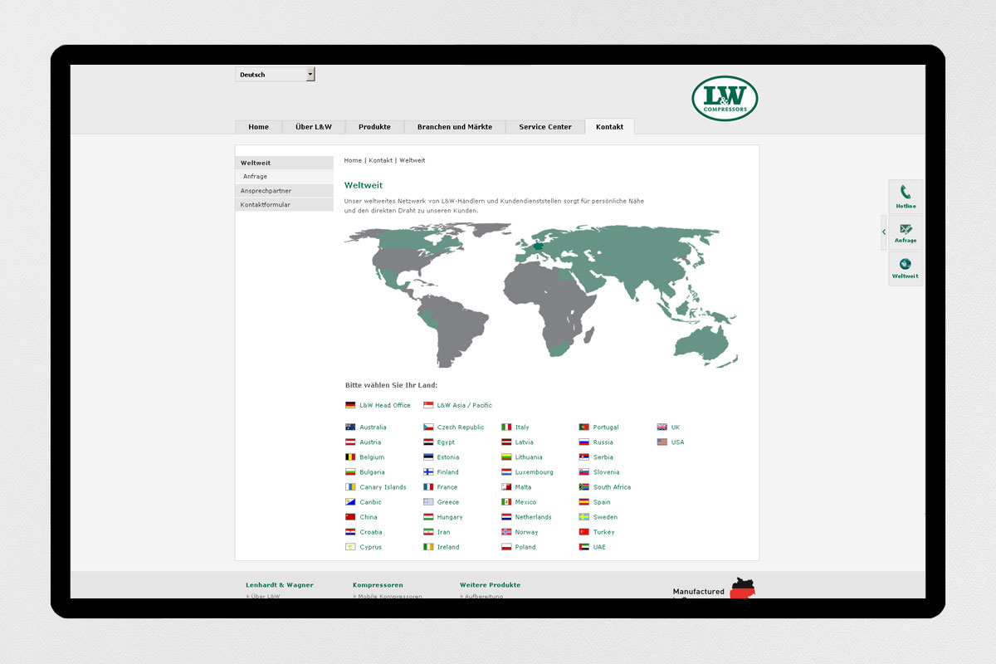The height and width of the screenshot is (664, 996).
Task: Click the Canary Islands flag icon
Action: coord(350,487)
